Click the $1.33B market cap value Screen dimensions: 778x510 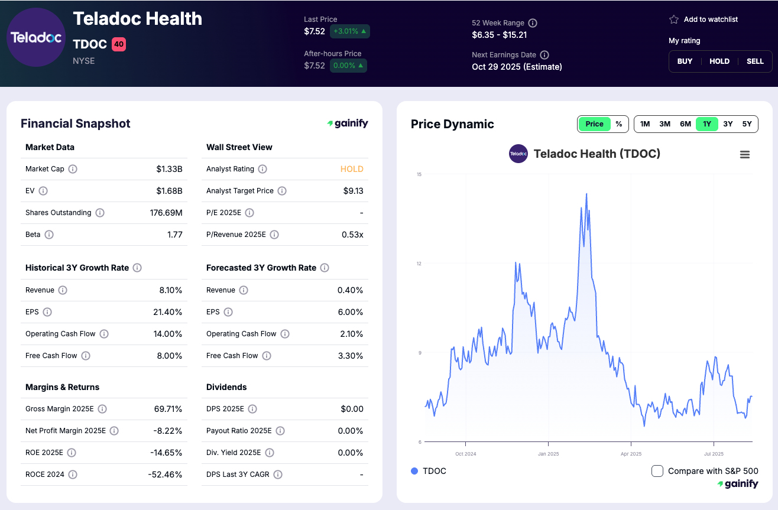[169, 169]
